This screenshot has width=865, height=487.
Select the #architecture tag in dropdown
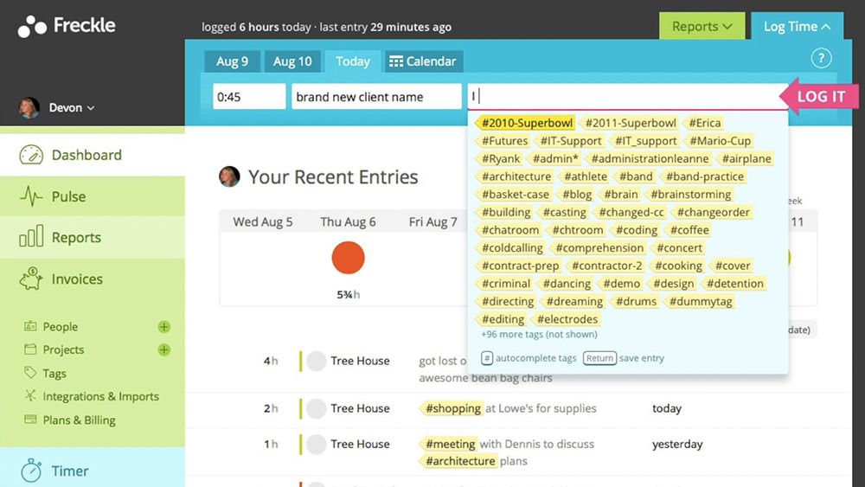(516, 176)
